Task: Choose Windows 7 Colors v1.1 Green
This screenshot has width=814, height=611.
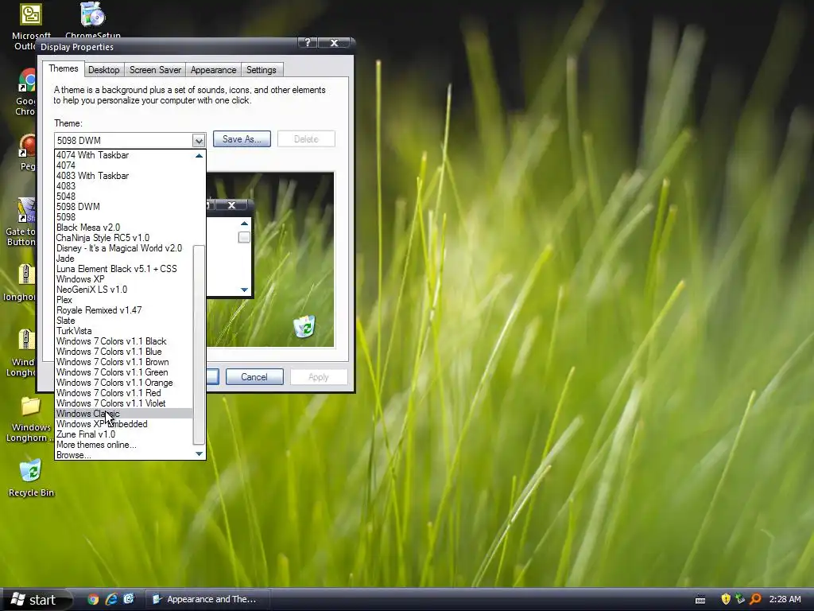Action: coord(123,372)
